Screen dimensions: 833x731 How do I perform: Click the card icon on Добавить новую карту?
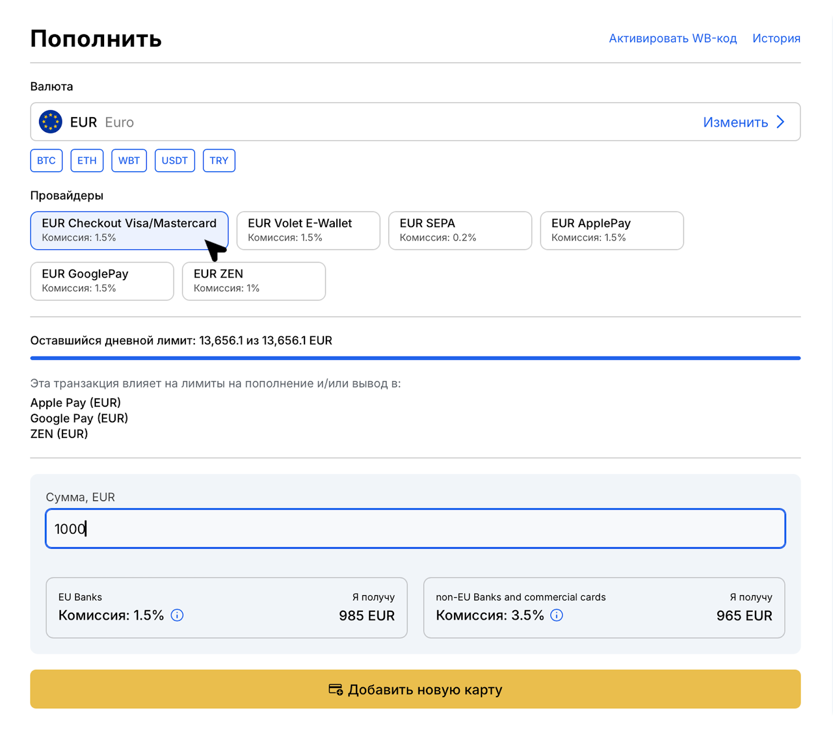(x=336, y=689)
